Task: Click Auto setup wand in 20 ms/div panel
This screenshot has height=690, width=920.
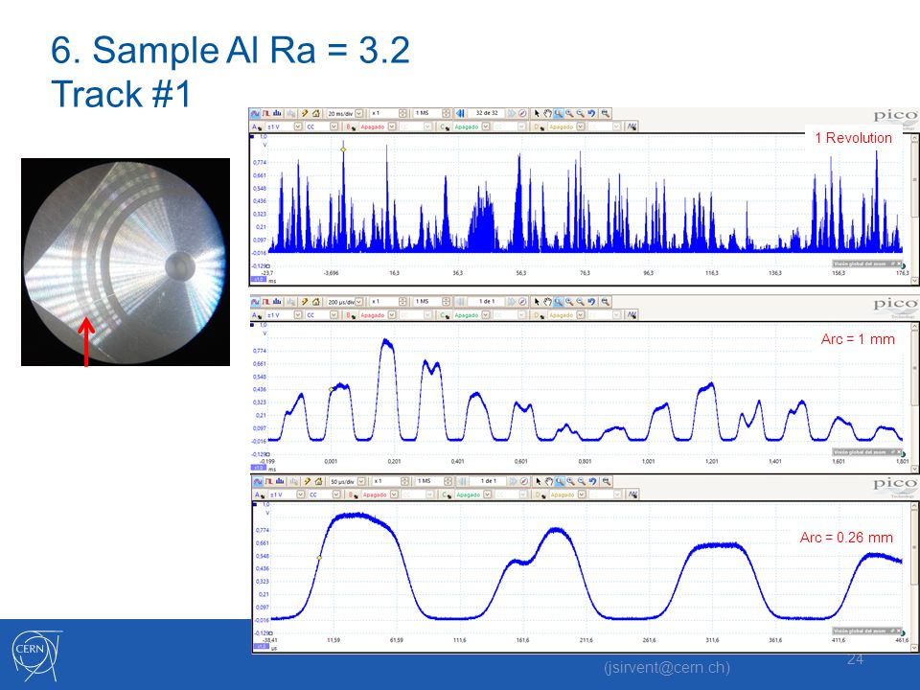Action: point(305,113)
